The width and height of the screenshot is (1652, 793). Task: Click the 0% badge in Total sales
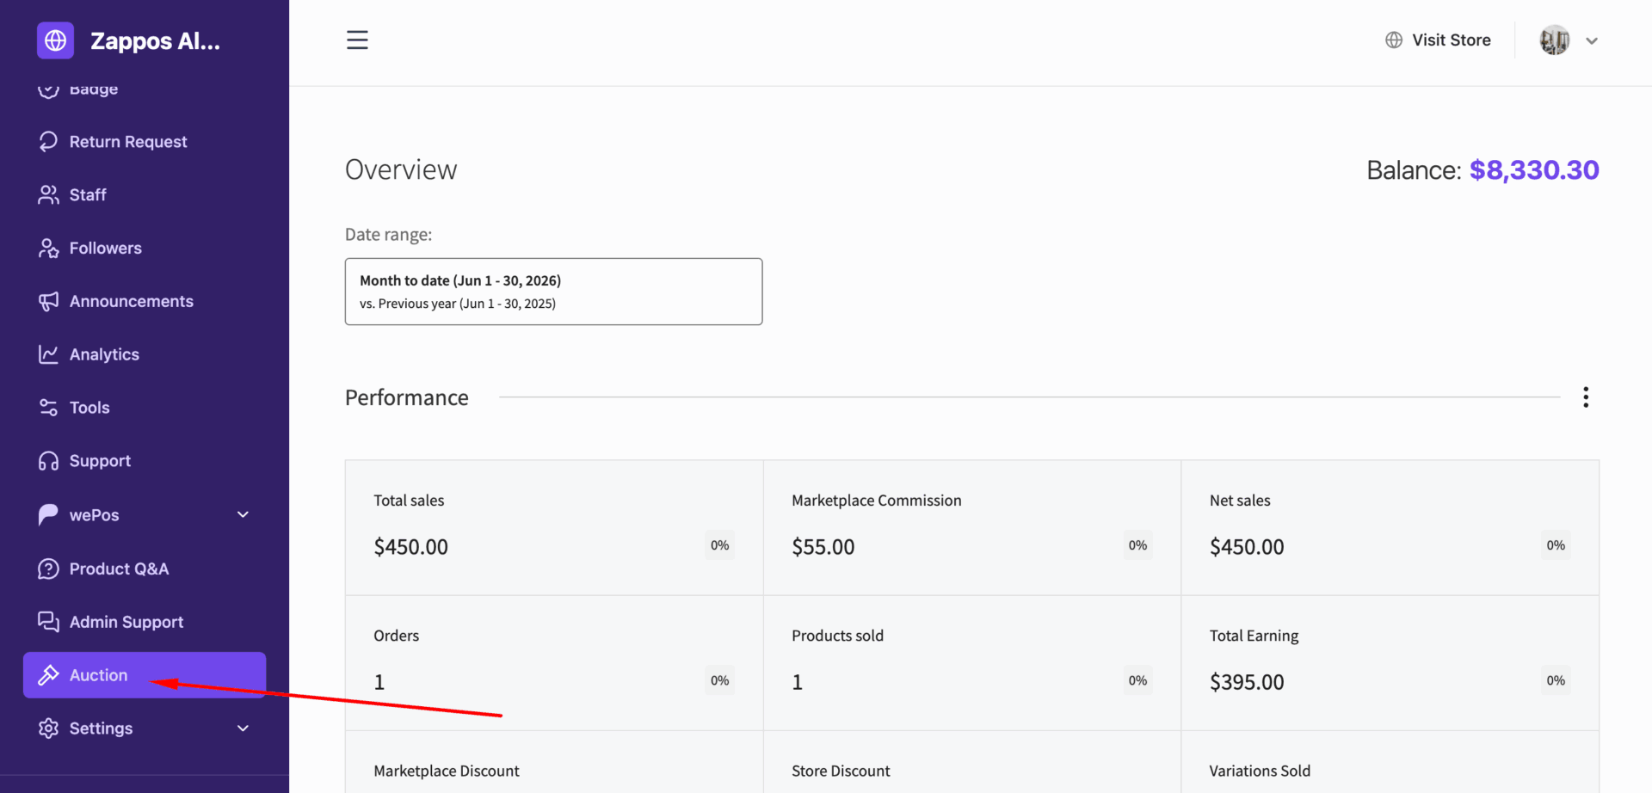click(720, 545)
